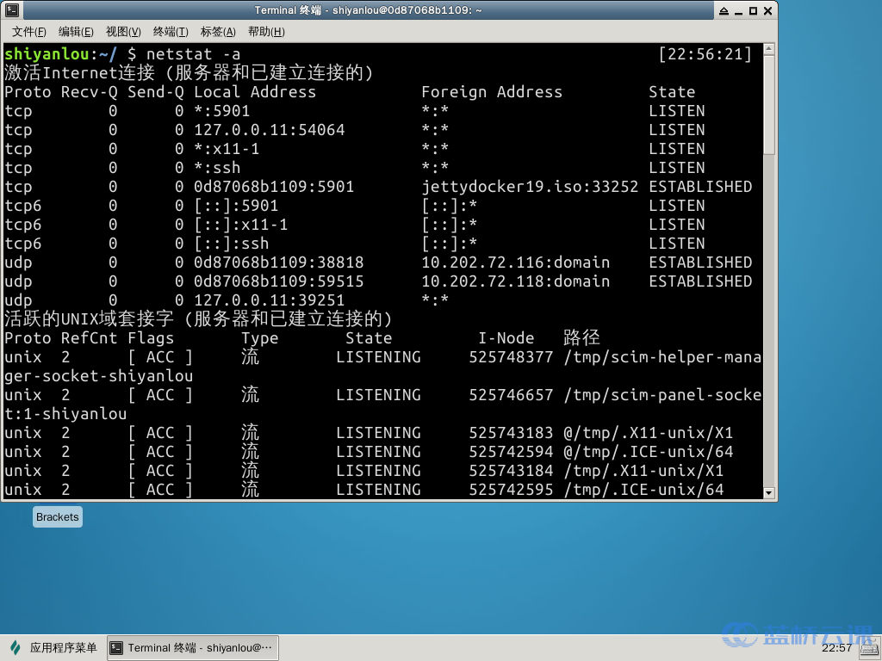Screen dimensions: 882x661
Task: Open the 应用程序菜单 applications menu
Action: click(53, 648)
